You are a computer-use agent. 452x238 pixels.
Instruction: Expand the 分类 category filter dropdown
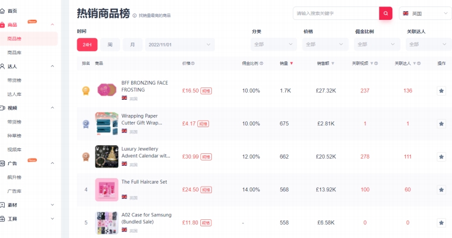[273, 44]
